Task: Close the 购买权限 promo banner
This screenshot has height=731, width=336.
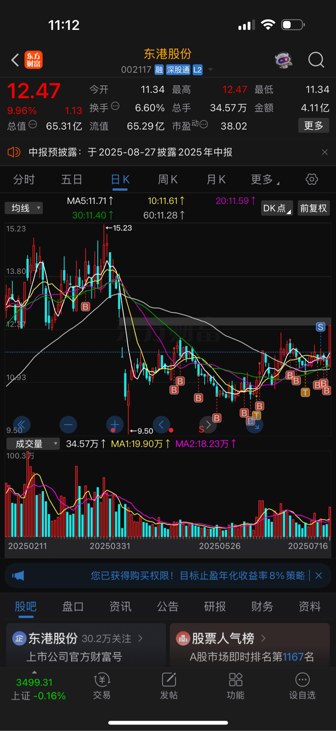Action: (318, 576)
